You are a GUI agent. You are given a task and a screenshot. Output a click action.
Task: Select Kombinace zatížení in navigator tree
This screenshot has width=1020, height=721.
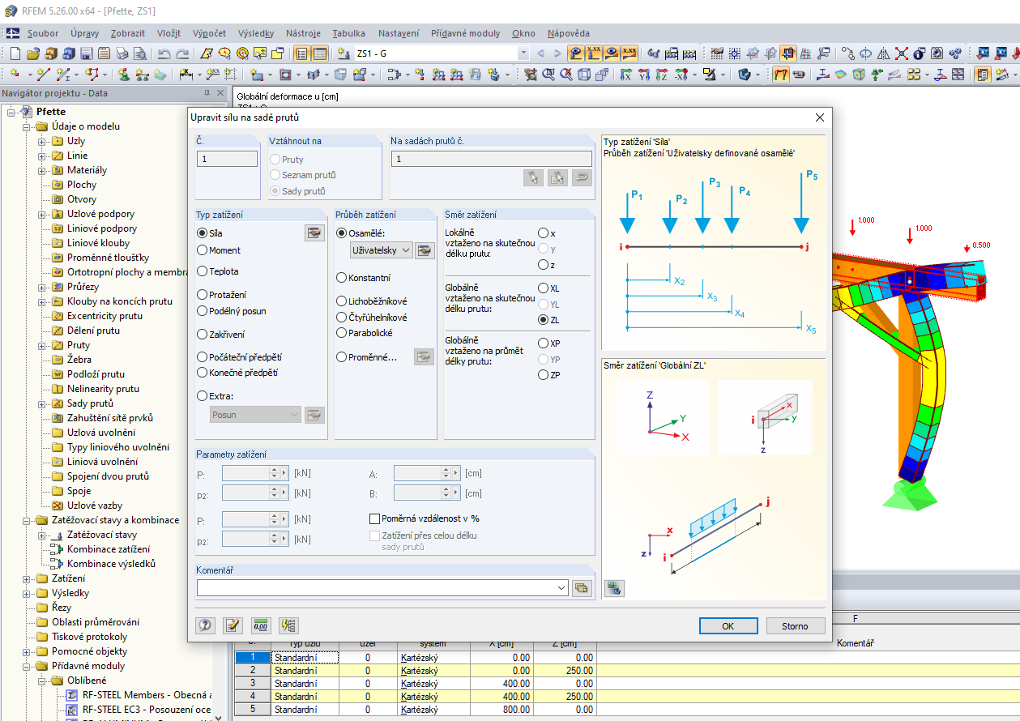(x=109, y=549)
